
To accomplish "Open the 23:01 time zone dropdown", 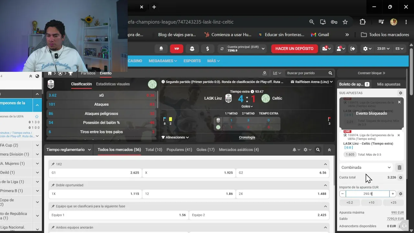I will coord(383,49).
